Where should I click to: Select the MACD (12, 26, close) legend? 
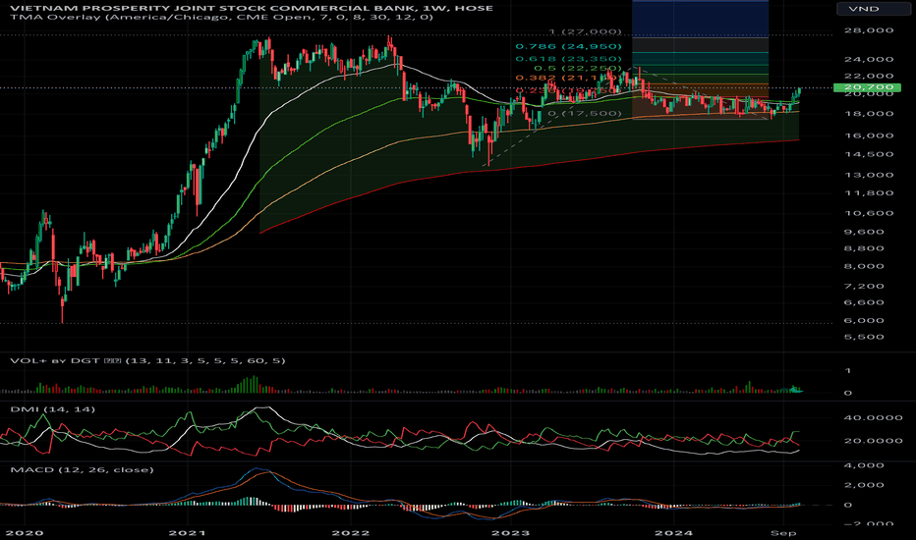tap(82, 470)
